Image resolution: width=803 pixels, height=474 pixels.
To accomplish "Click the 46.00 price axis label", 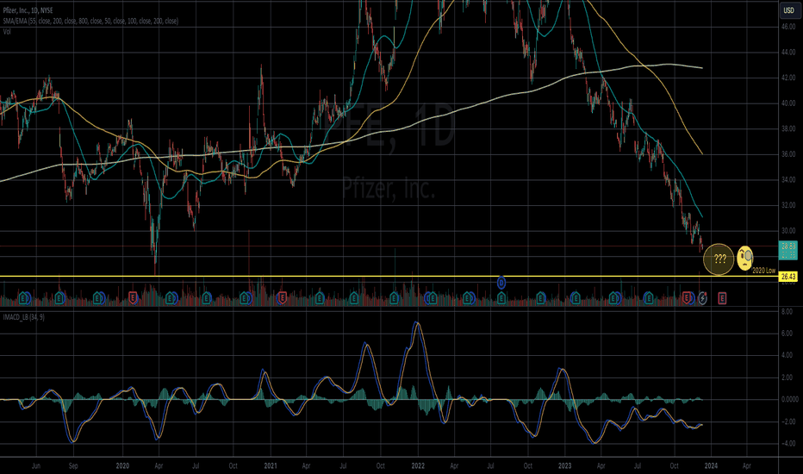I will (788, 27).
